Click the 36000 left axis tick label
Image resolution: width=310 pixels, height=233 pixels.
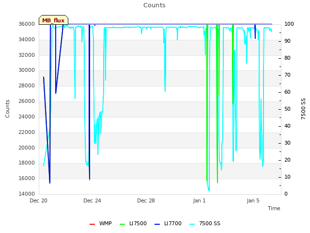[27, 24]
